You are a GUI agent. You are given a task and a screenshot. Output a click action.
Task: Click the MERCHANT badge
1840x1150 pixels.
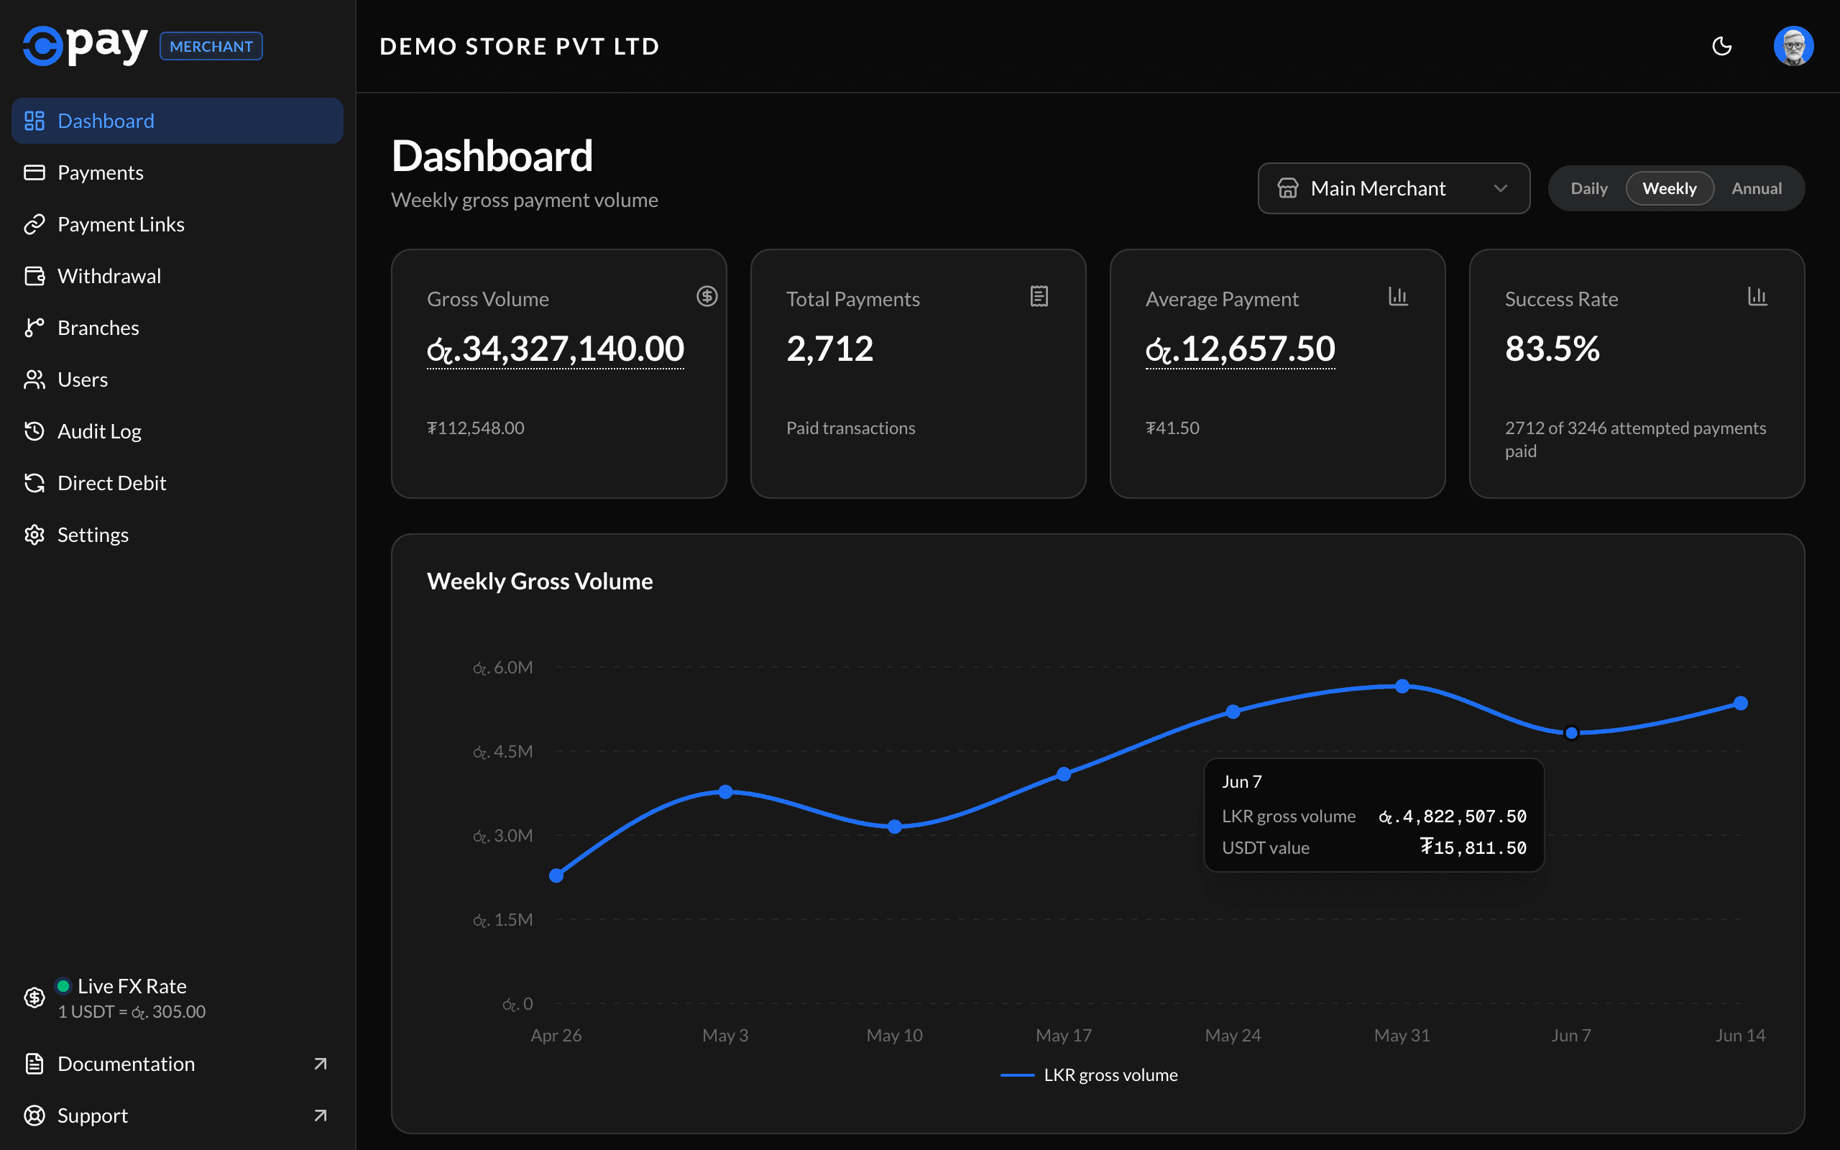[211, 47]
